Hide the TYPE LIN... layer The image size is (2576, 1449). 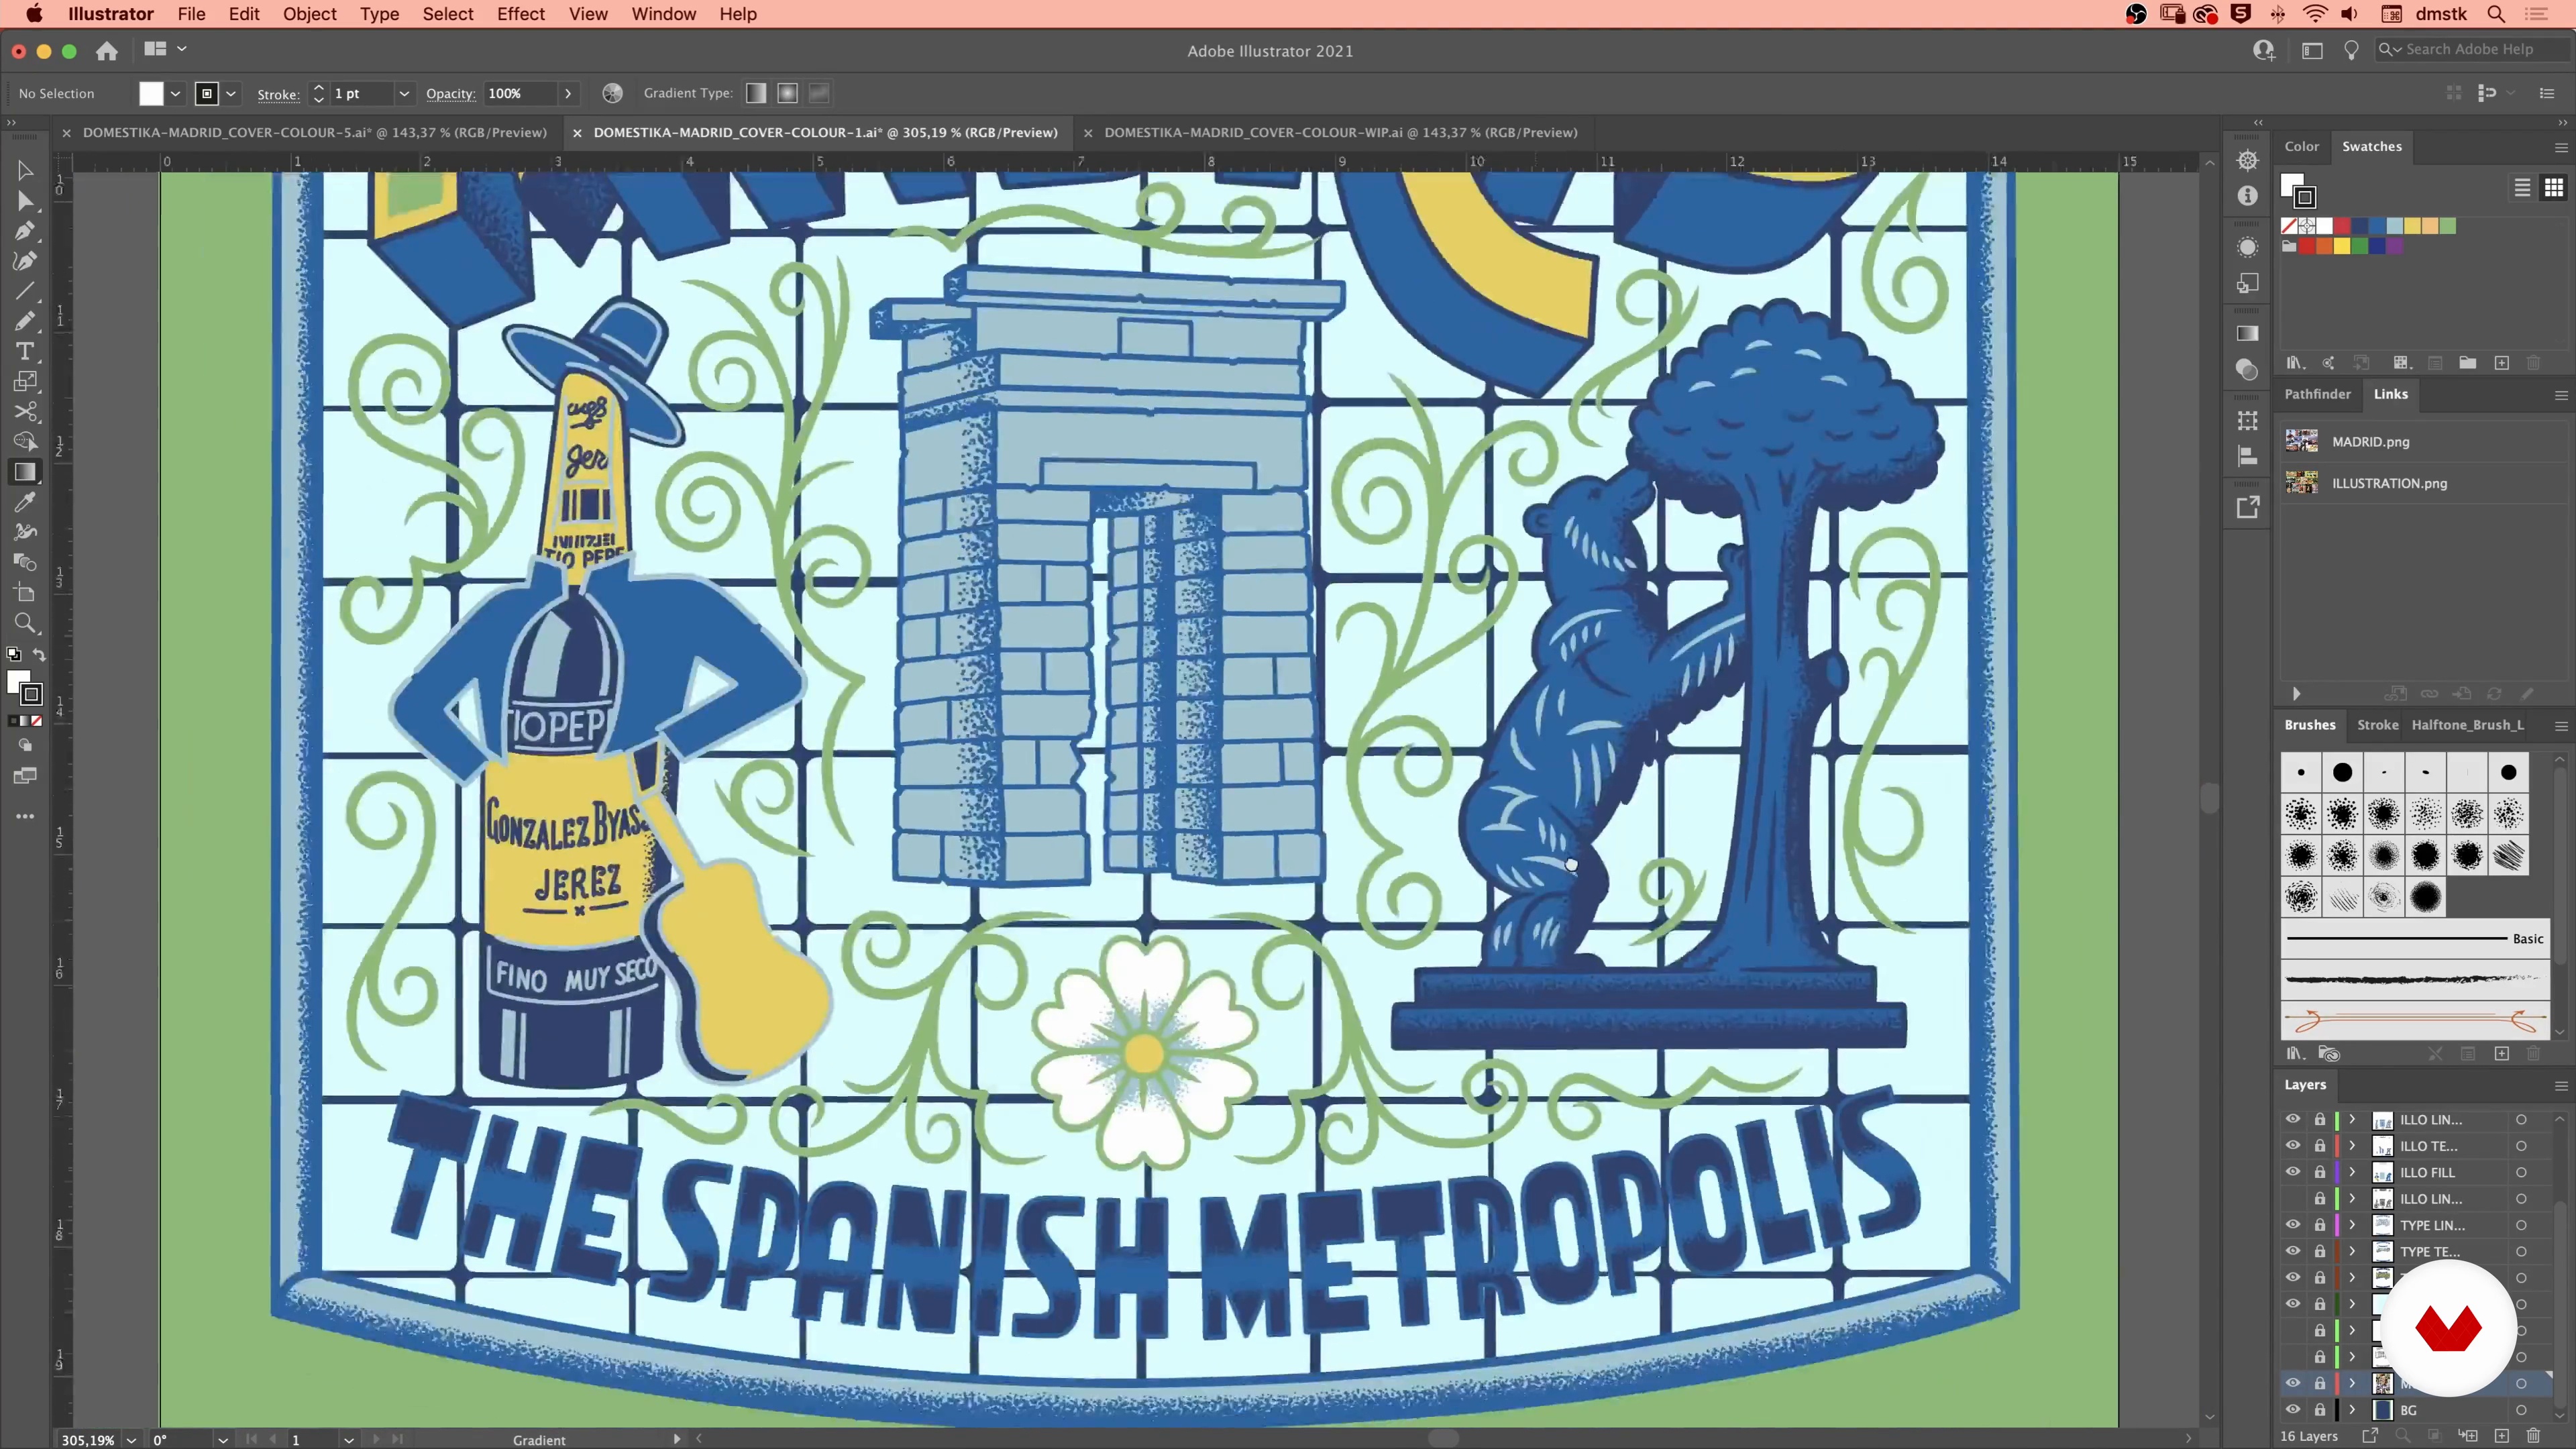[2292, 1225]
